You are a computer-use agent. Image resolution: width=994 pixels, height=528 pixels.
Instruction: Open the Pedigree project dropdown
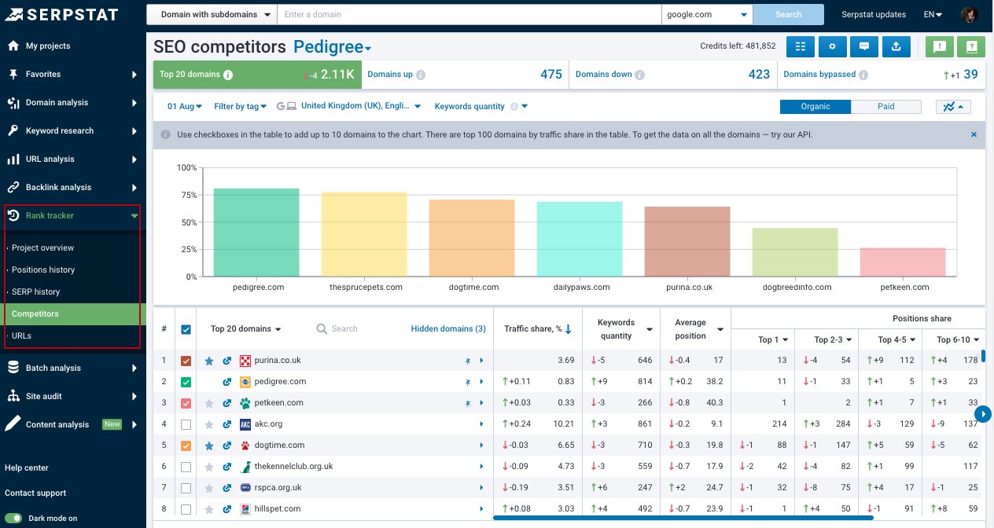pyautogui.click(x=333, y=47)
